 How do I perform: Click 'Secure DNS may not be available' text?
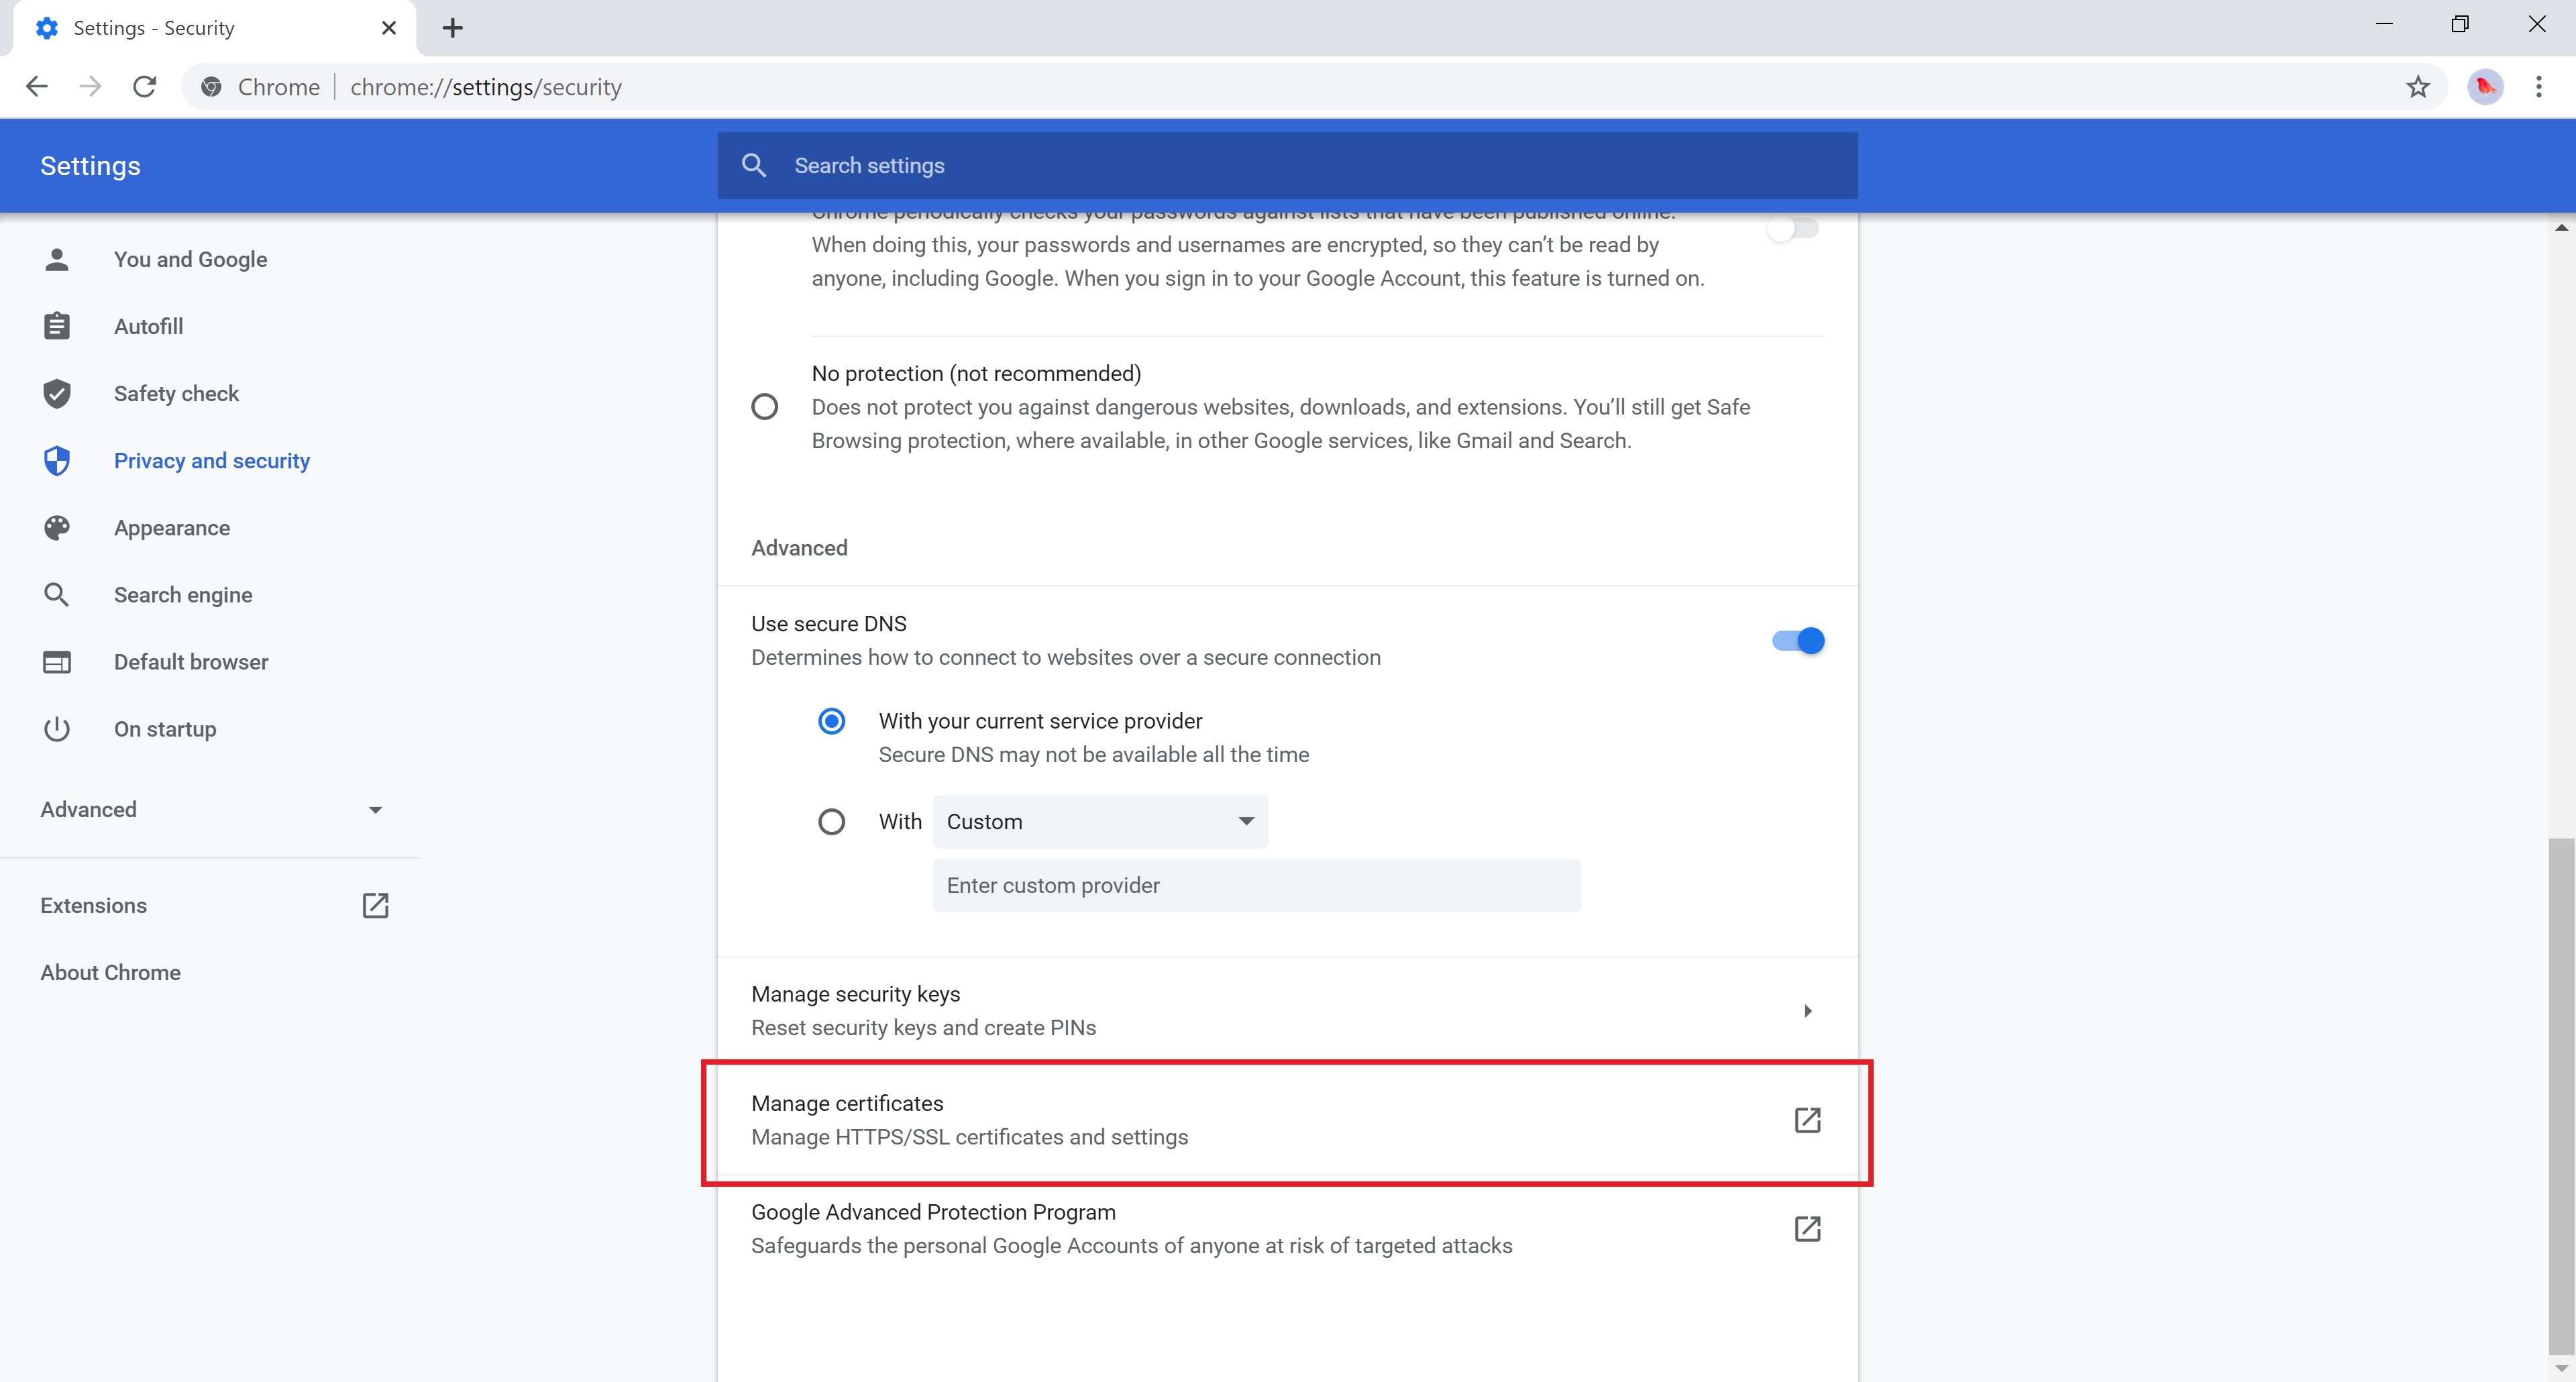(x=1094, y=755)
